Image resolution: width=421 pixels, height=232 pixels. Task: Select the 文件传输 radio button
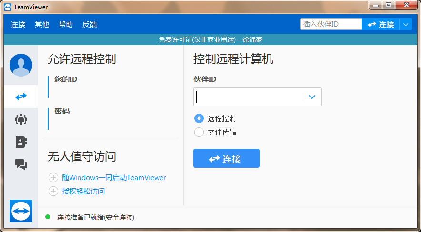pyautogui.click(x=199, y=132)
